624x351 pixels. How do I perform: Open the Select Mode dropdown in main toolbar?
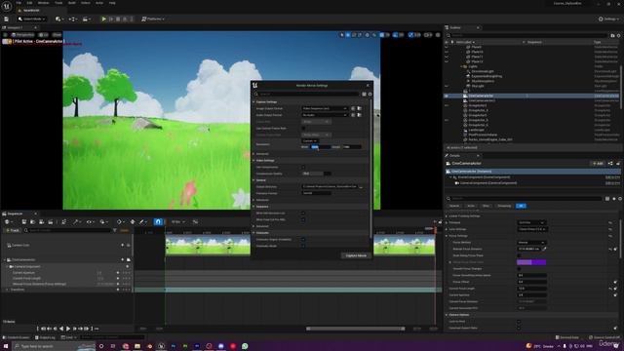32,19
